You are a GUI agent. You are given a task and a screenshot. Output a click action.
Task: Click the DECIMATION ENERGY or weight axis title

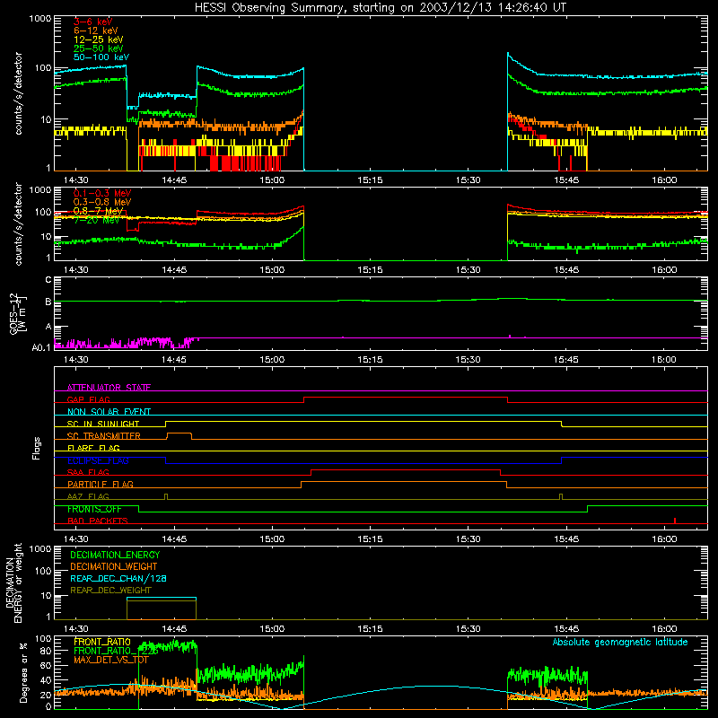[x=13, y=582]
